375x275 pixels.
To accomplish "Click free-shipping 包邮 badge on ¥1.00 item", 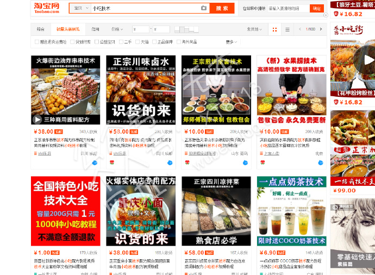I will point(55,253).
